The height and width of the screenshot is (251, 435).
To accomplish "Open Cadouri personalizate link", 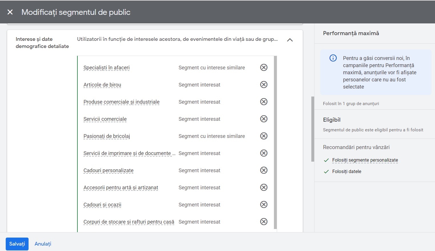I will 108,170.
